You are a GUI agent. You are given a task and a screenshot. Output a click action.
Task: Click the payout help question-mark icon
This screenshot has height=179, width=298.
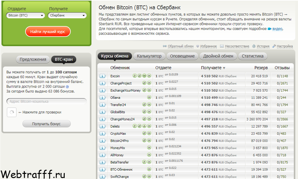click(67, 87)
